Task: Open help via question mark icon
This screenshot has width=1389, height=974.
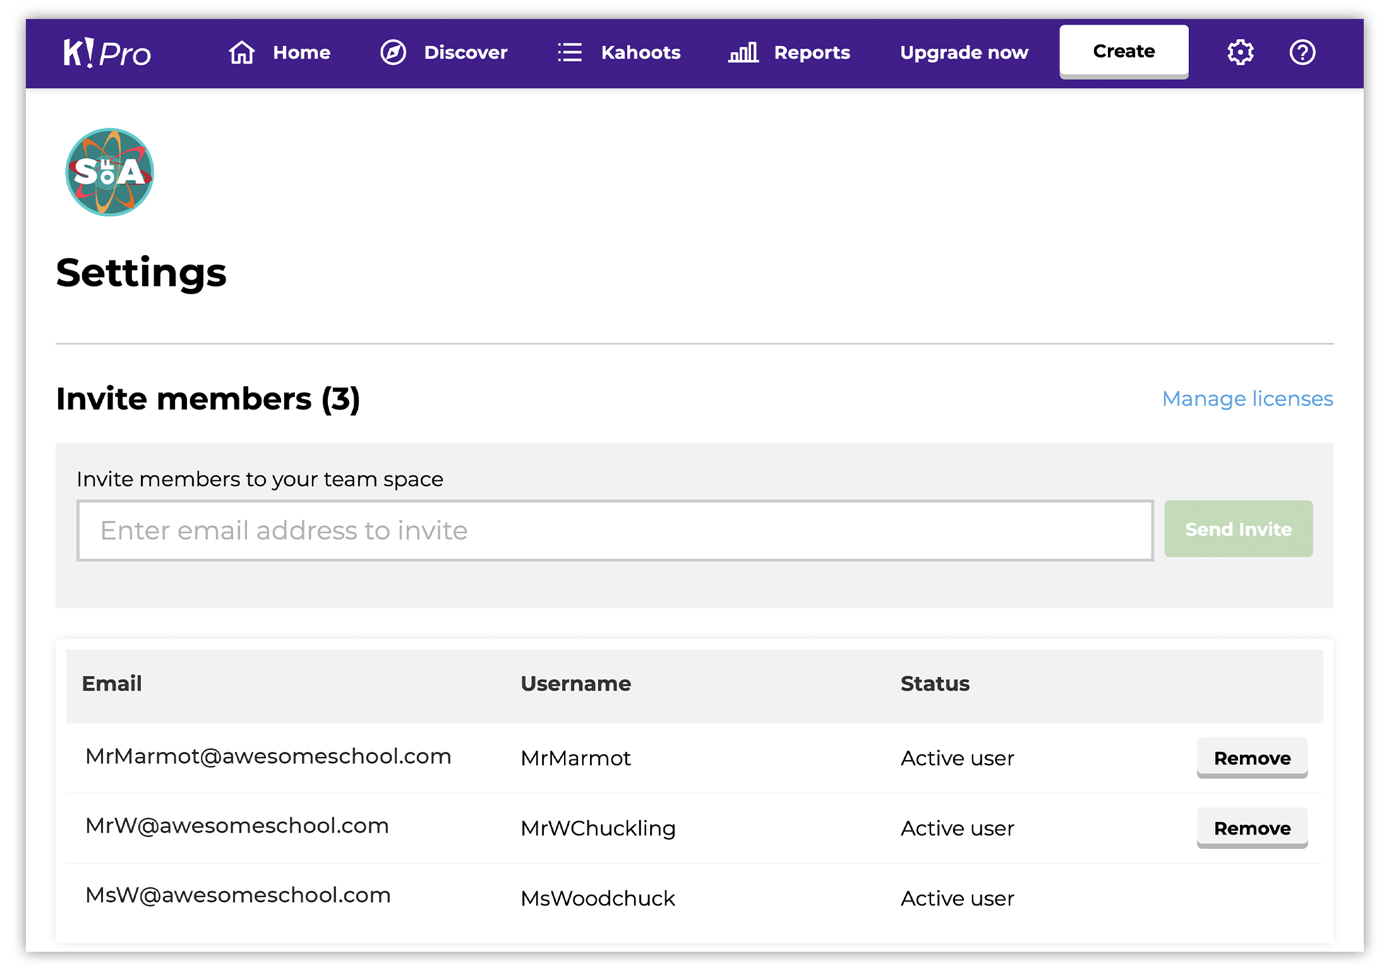Action: [1302, 52]
